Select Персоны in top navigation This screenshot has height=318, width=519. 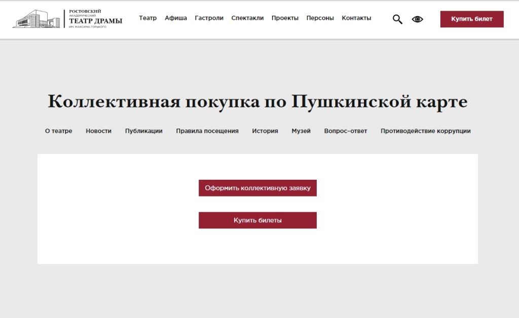tap(320, 18)
